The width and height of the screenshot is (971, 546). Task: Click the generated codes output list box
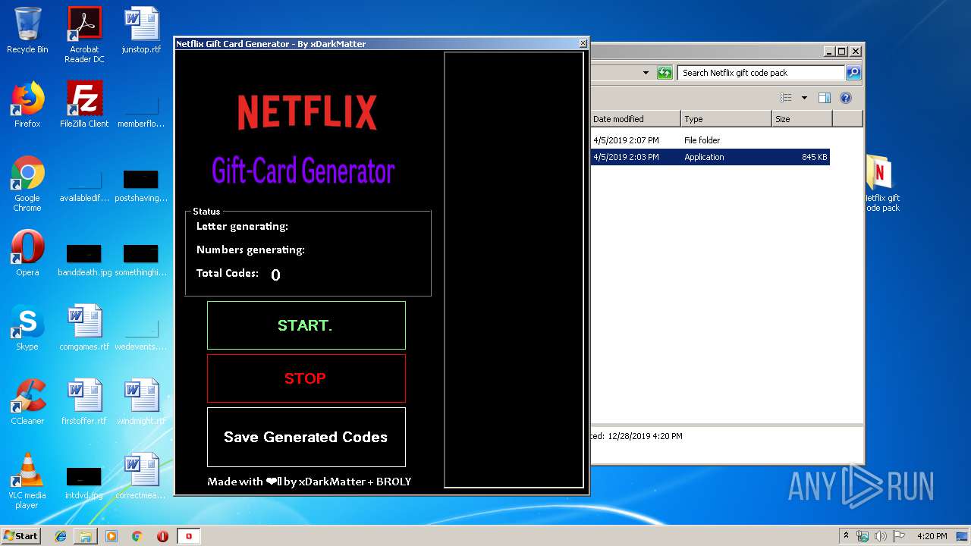514,269
